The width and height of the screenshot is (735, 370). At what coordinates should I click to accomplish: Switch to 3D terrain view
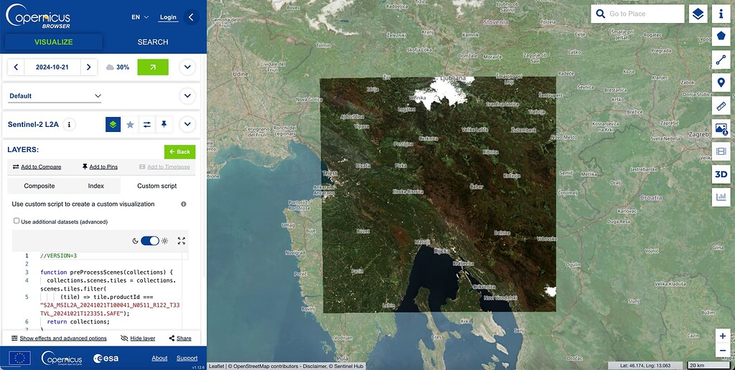(x=721, y=174)
